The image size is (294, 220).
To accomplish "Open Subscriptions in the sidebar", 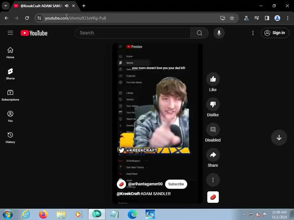I will [x=10, y=95].
